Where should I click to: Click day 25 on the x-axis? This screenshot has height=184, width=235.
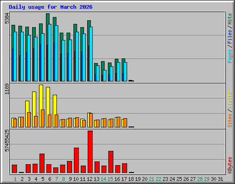coord(179,179)
